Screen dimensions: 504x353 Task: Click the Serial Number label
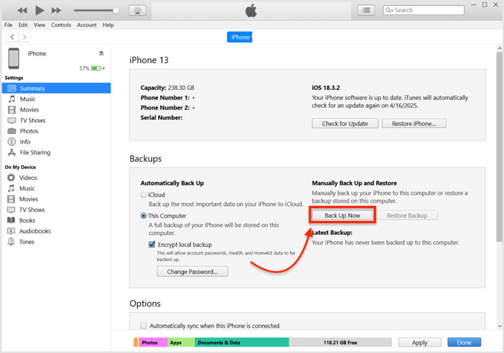[x=161, y=117]
